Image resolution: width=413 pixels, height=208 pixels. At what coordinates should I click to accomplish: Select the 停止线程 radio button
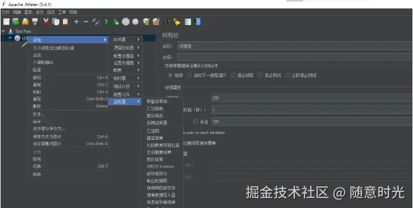(233, 76)
